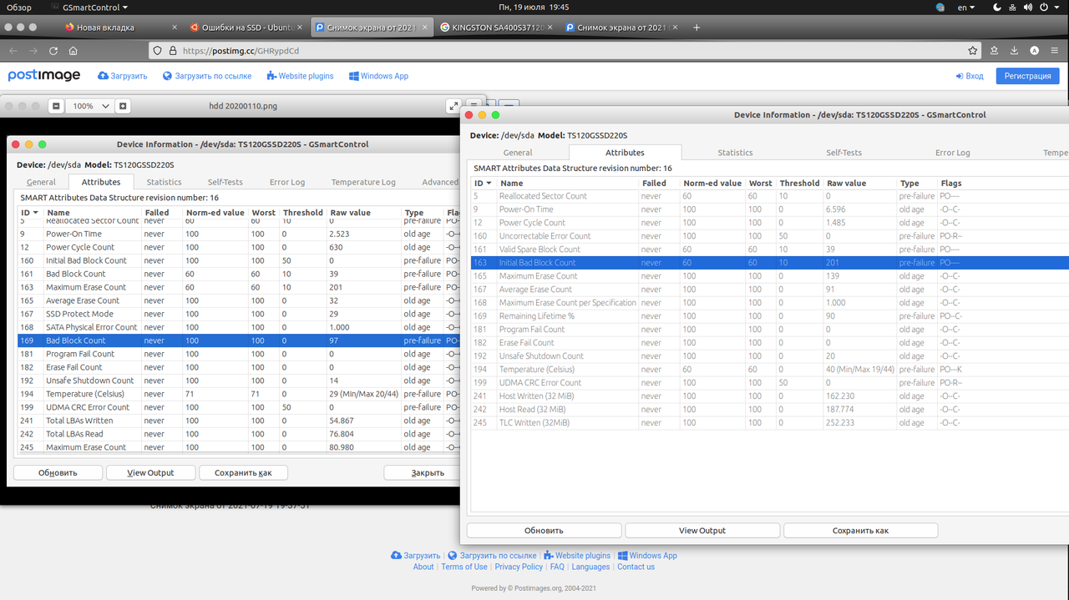Click Temperature Log tab in background screenshot window
The width and height of the screenshot is (1069, 600).
point(363,182)
